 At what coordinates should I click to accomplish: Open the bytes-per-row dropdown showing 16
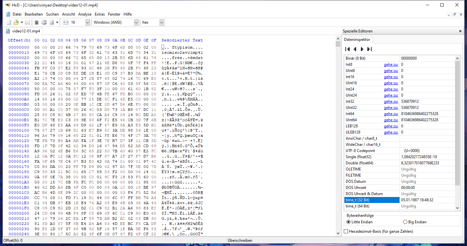(x=88, y=22)
